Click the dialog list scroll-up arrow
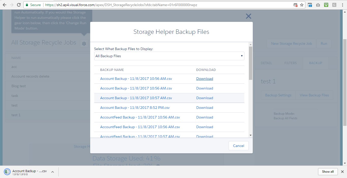Image resolution: width=347 pixels, height=178 pixels. (x=250, y=44)
